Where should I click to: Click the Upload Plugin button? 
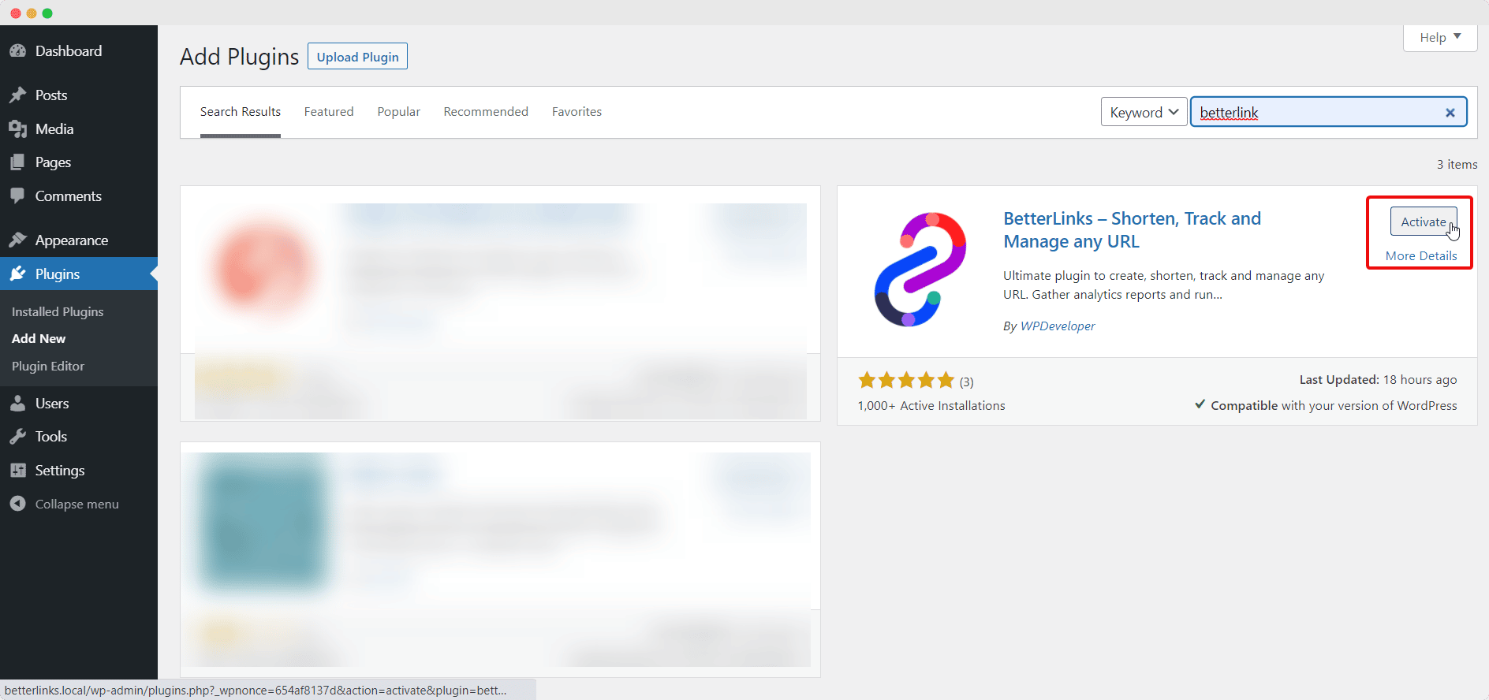tap(357, 57)
